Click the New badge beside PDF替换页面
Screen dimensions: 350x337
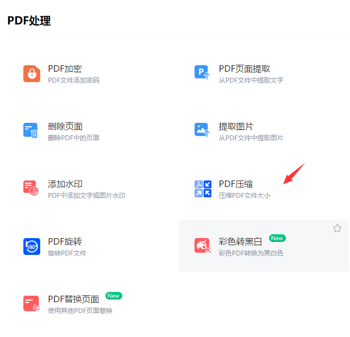pos(114,296)
